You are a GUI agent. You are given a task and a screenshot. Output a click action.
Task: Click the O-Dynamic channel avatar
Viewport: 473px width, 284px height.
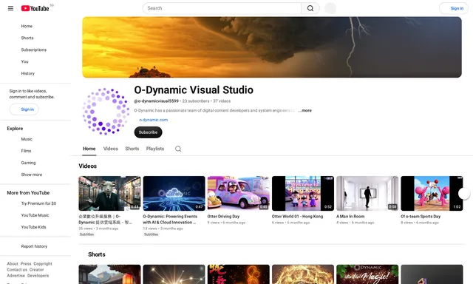click(x=106, y=111)
